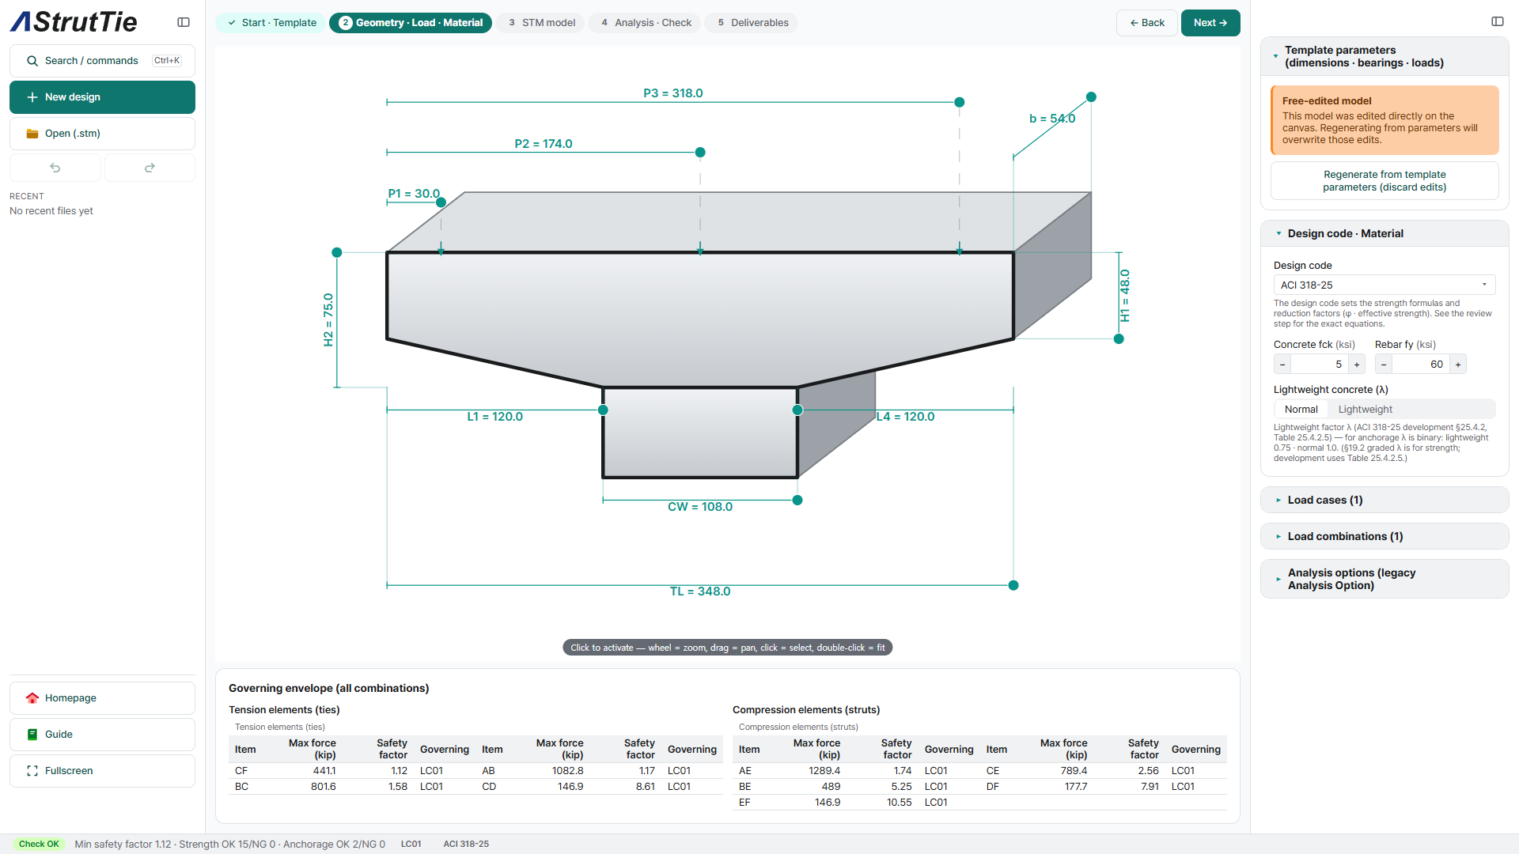Select the Geometry · Load · Material step
1519x854 pixels.
click(411, 23)
